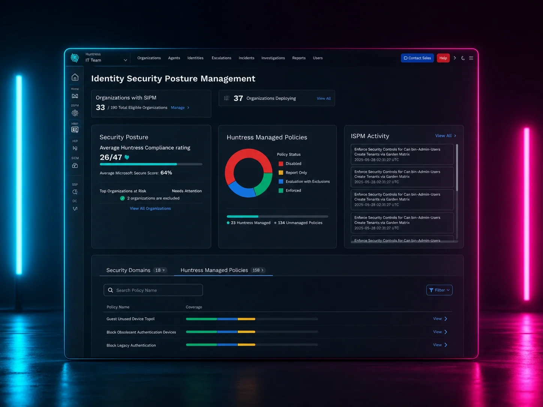Click the "23 Huntress Managed" label
Image resolution: width=543 pixels, height=407 pixels.
click(x=250, y=223)
